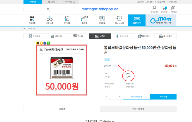Viewport: 192px width, 122px height.
Task: Open the E-카탈로그 icon
Action: (x=173, y=8)
